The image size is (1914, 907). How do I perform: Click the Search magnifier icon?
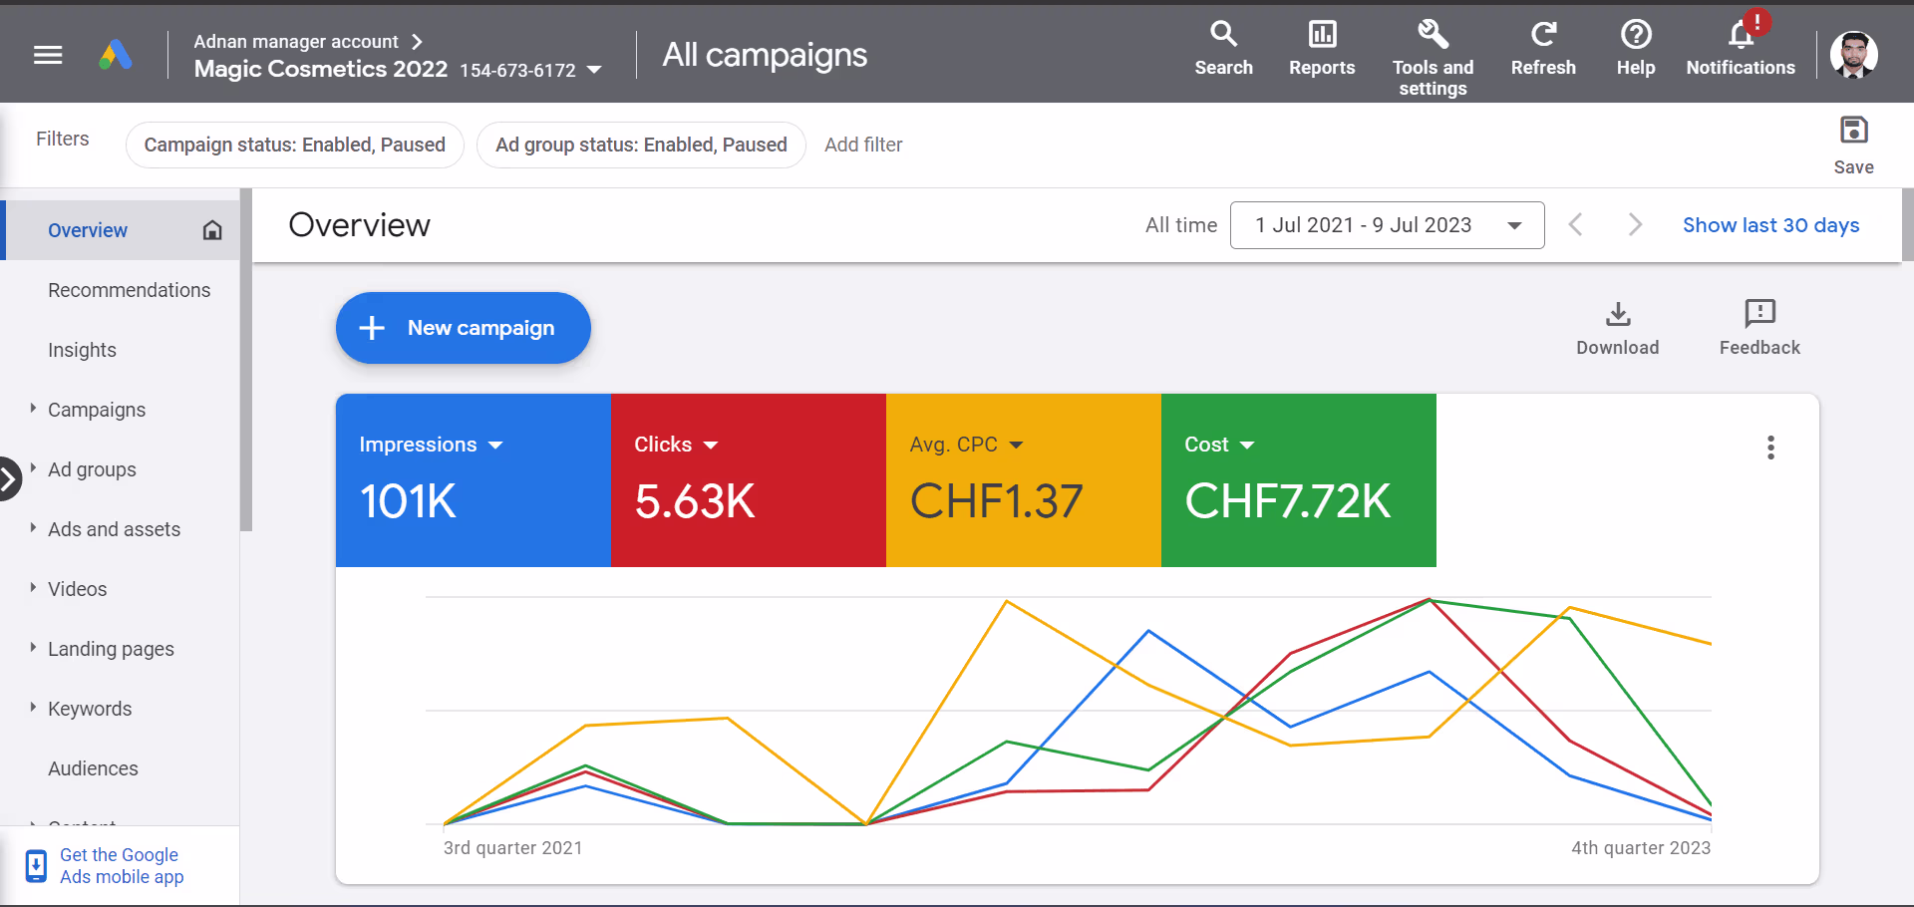(x=1223, y=35)
